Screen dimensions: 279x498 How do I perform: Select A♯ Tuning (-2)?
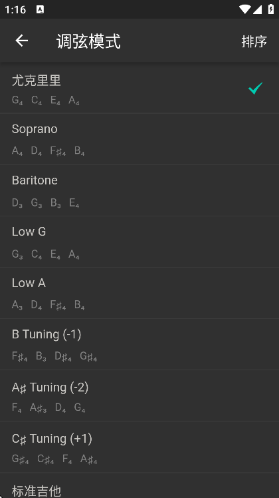click(139, 395)
